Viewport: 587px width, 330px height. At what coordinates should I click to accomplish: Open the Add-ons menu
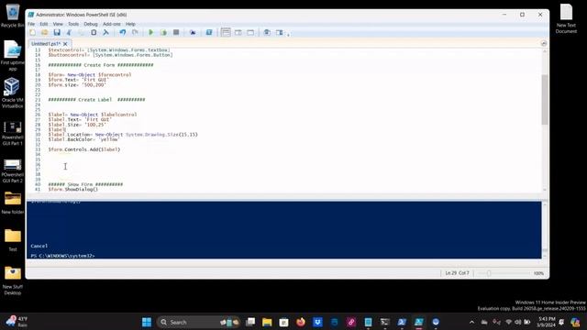pyautogui.click(x=112, y=24)
